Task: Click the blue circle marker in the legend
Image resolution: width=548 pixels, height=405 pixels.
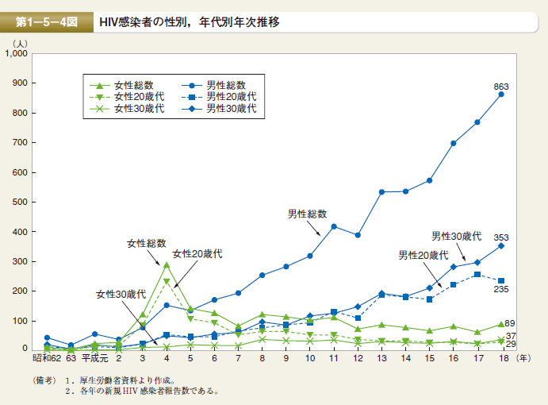Action: coord(191,86)
